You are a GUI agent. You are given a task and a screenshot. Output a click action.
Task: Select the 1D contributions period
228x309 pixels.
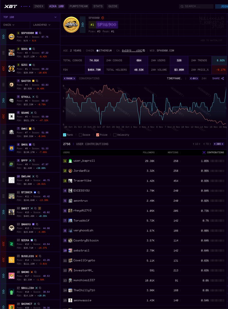pyautogui.click(x=197, y=144)
